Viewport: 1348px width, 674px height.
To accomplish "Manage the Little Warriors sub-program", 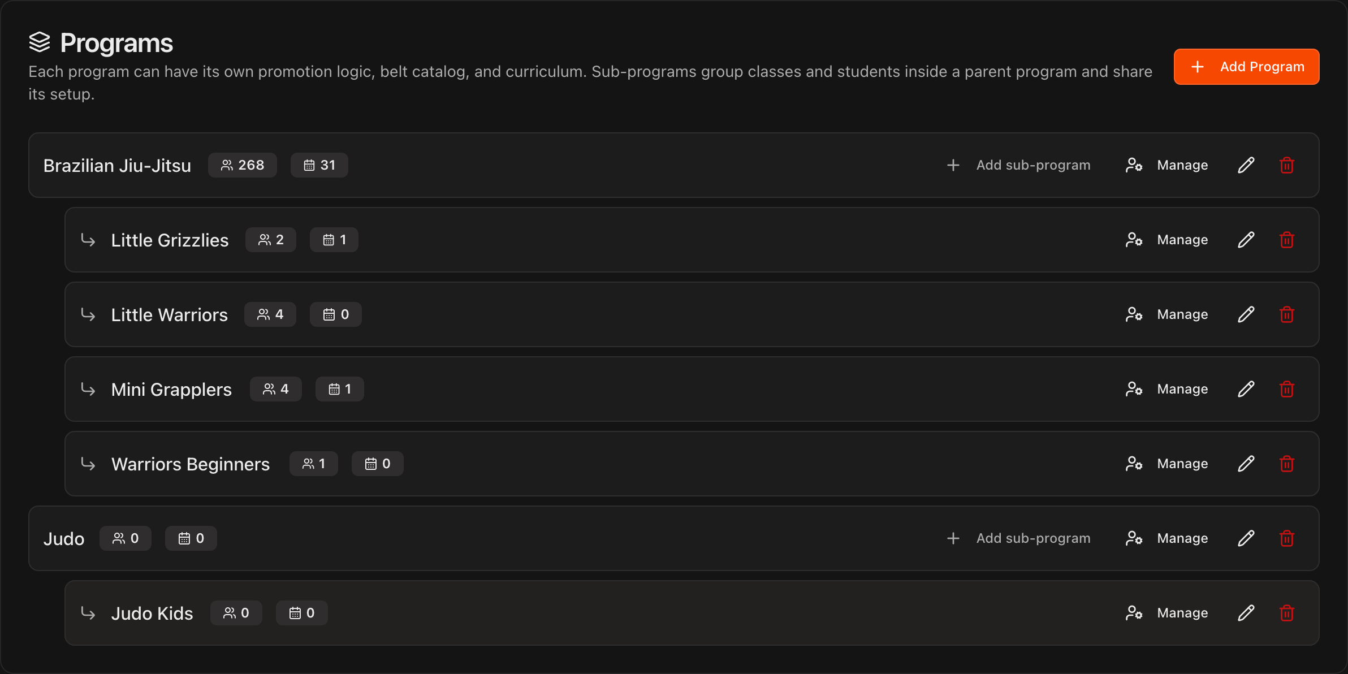I will tap(1166, 314).
